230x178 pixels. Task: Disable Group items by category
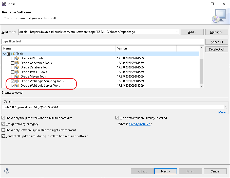(x=3, y=124)
